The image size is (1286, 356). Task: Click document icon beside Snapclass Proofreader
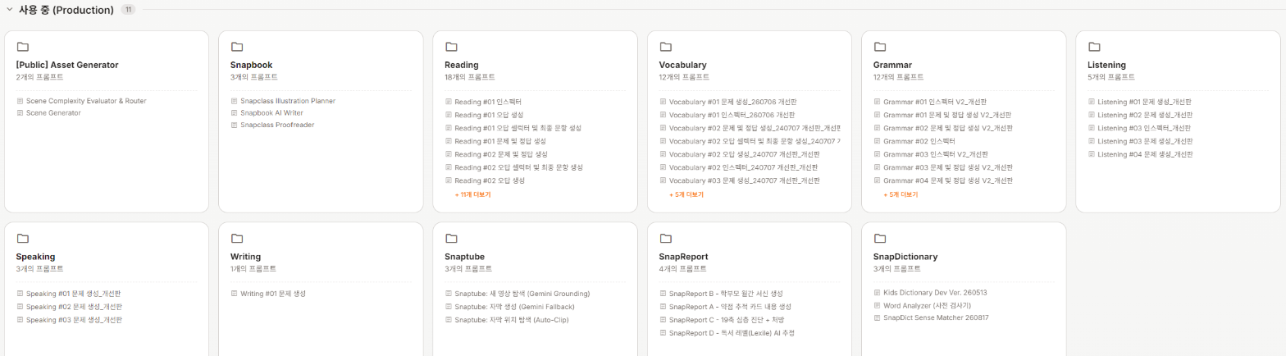(x=234, y=126)
